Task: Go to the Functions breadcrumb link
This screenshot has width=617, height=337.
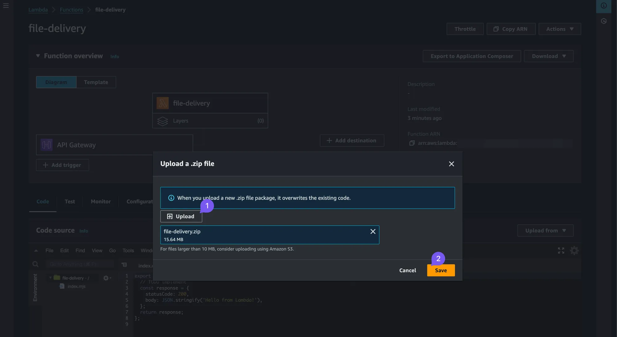Action: [x=71, y=10]
